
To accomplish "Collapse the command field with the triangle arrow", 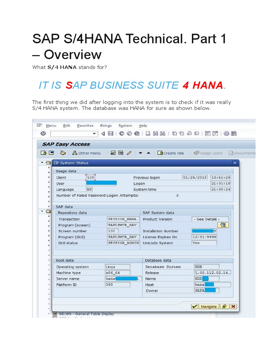I will (x=103, y=133).
